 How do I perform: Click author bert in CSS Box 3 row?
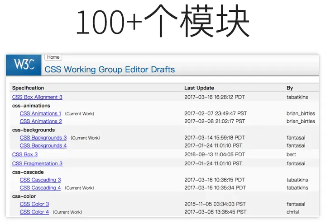tap(291, 154)
